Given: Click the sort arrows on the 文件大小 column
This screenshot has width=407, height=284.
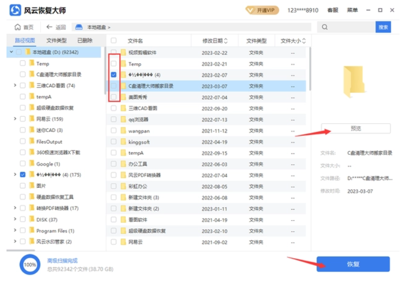Looking at the screenshot, I should point(304,41).
